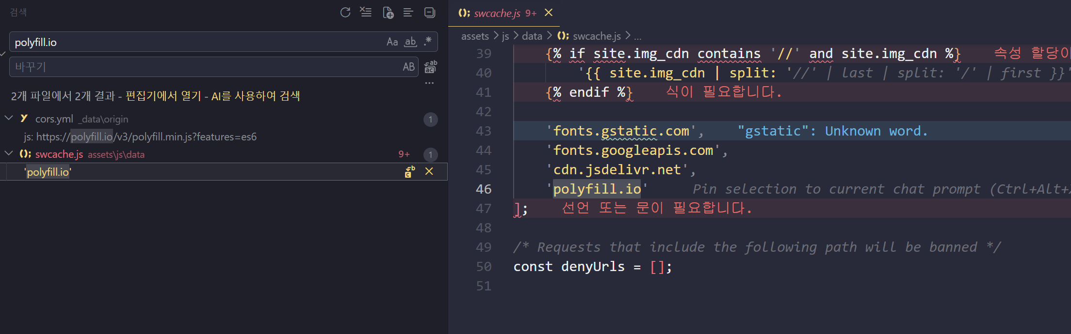Click swcache.js result count badge

click(430, 155)
